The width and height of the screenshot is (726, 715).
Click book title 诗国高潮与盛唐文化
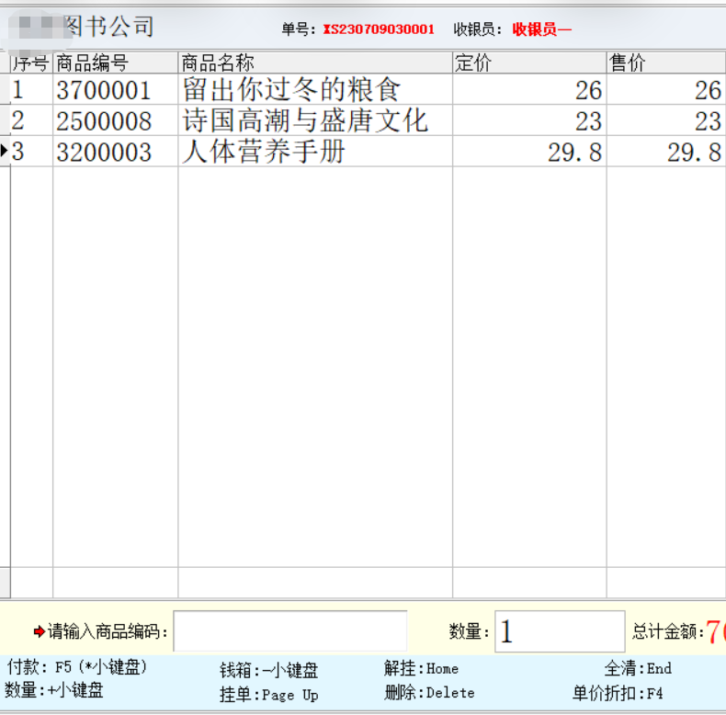[x=305, y=120]
